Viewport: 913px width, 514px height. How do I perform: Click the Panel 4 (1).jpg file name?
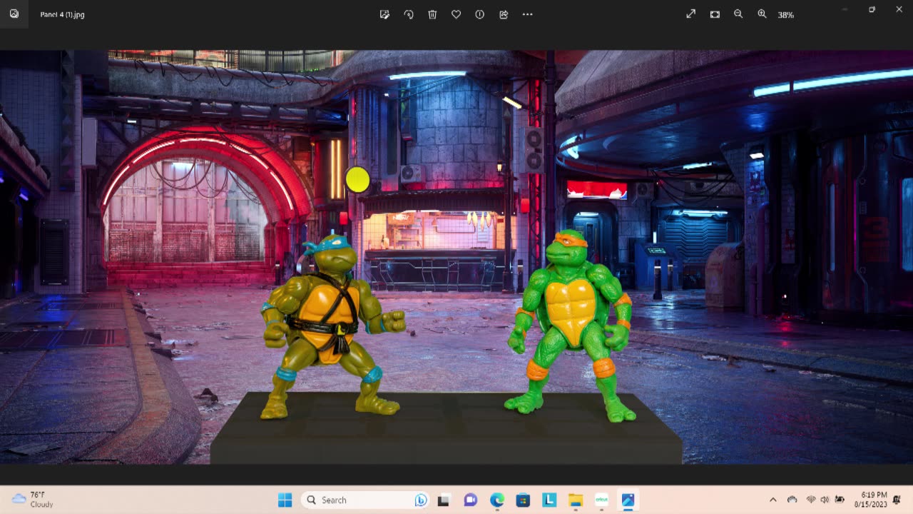[x=62, y=14]
